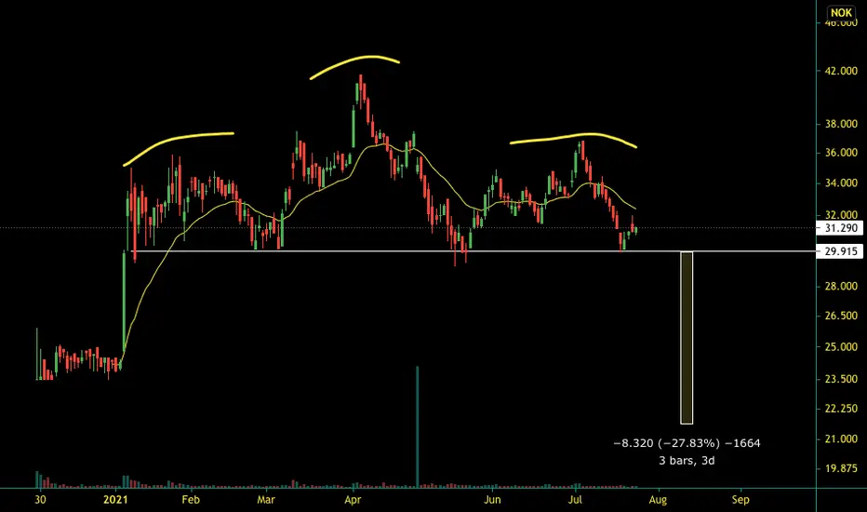
Task: Select the 29.915 horizontal line price label
Action: (840, 251)
